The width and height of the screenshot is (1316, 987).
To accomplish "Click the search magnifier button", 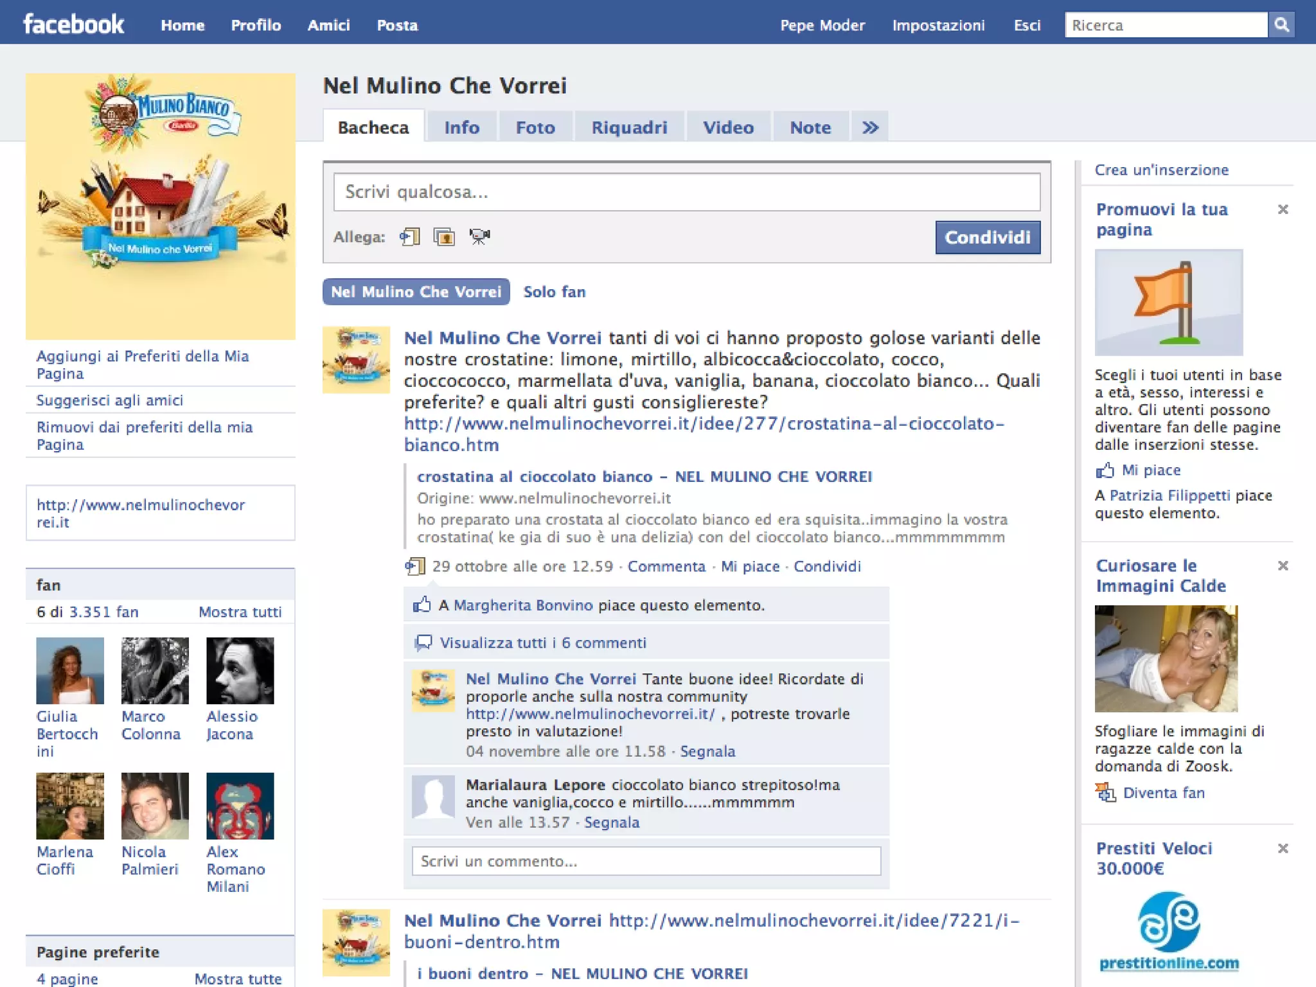I will pos(1281,25).
